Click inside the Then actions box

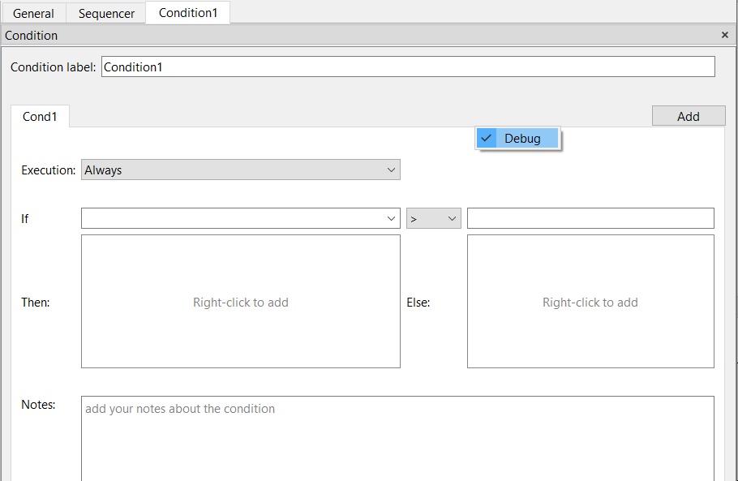click(x=240, y=302)
